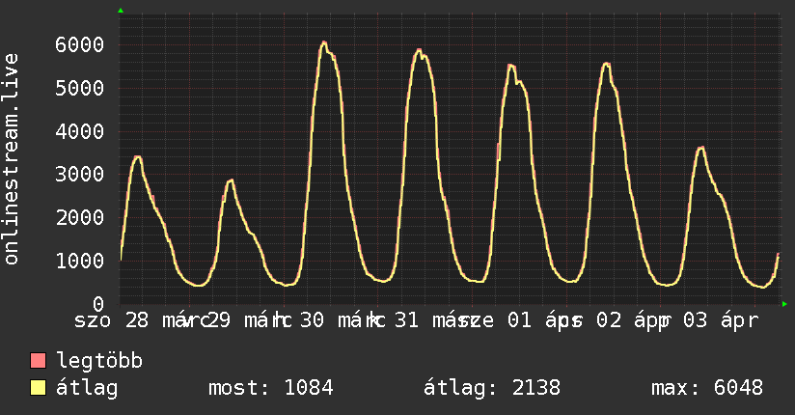Click the 0 y-axis origin label
This screenshot has height=415, width=795.
[96, 304]
